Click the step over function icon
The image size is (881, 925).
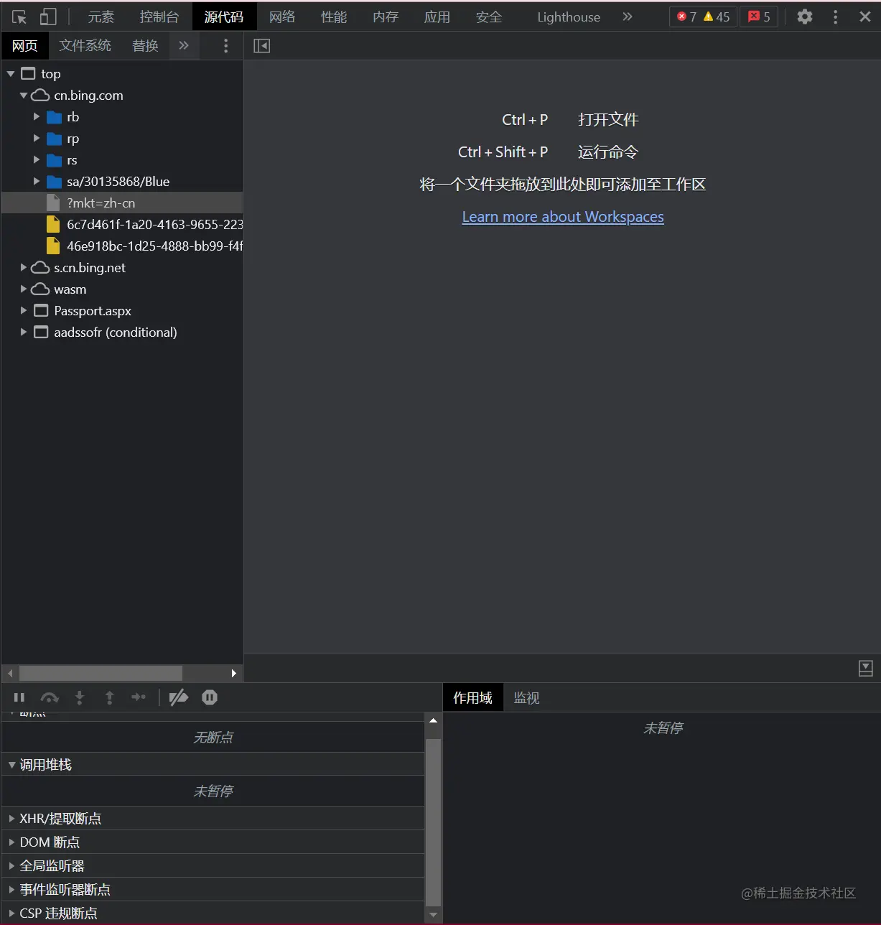(50, 697)
